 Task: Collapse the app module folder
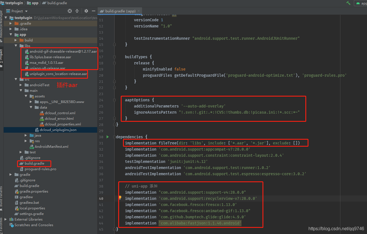(x=11, y=35)
